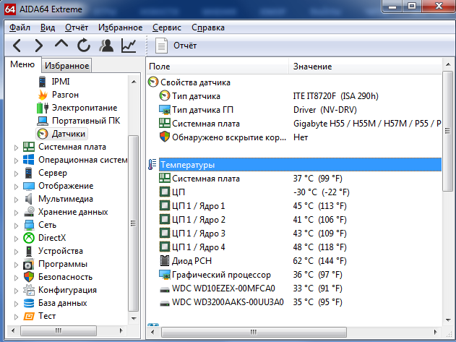Screen dimensions: 456x342
Task: Click the right panel horizontal scrollbar thumb
Action: tap(254, 332)
